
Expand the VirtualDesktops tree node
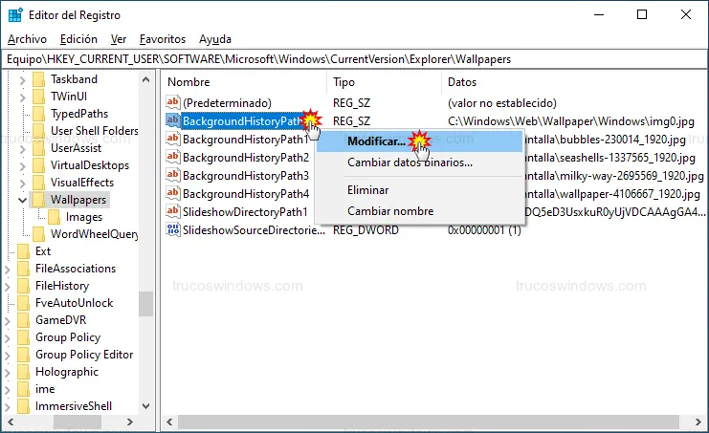23,165
